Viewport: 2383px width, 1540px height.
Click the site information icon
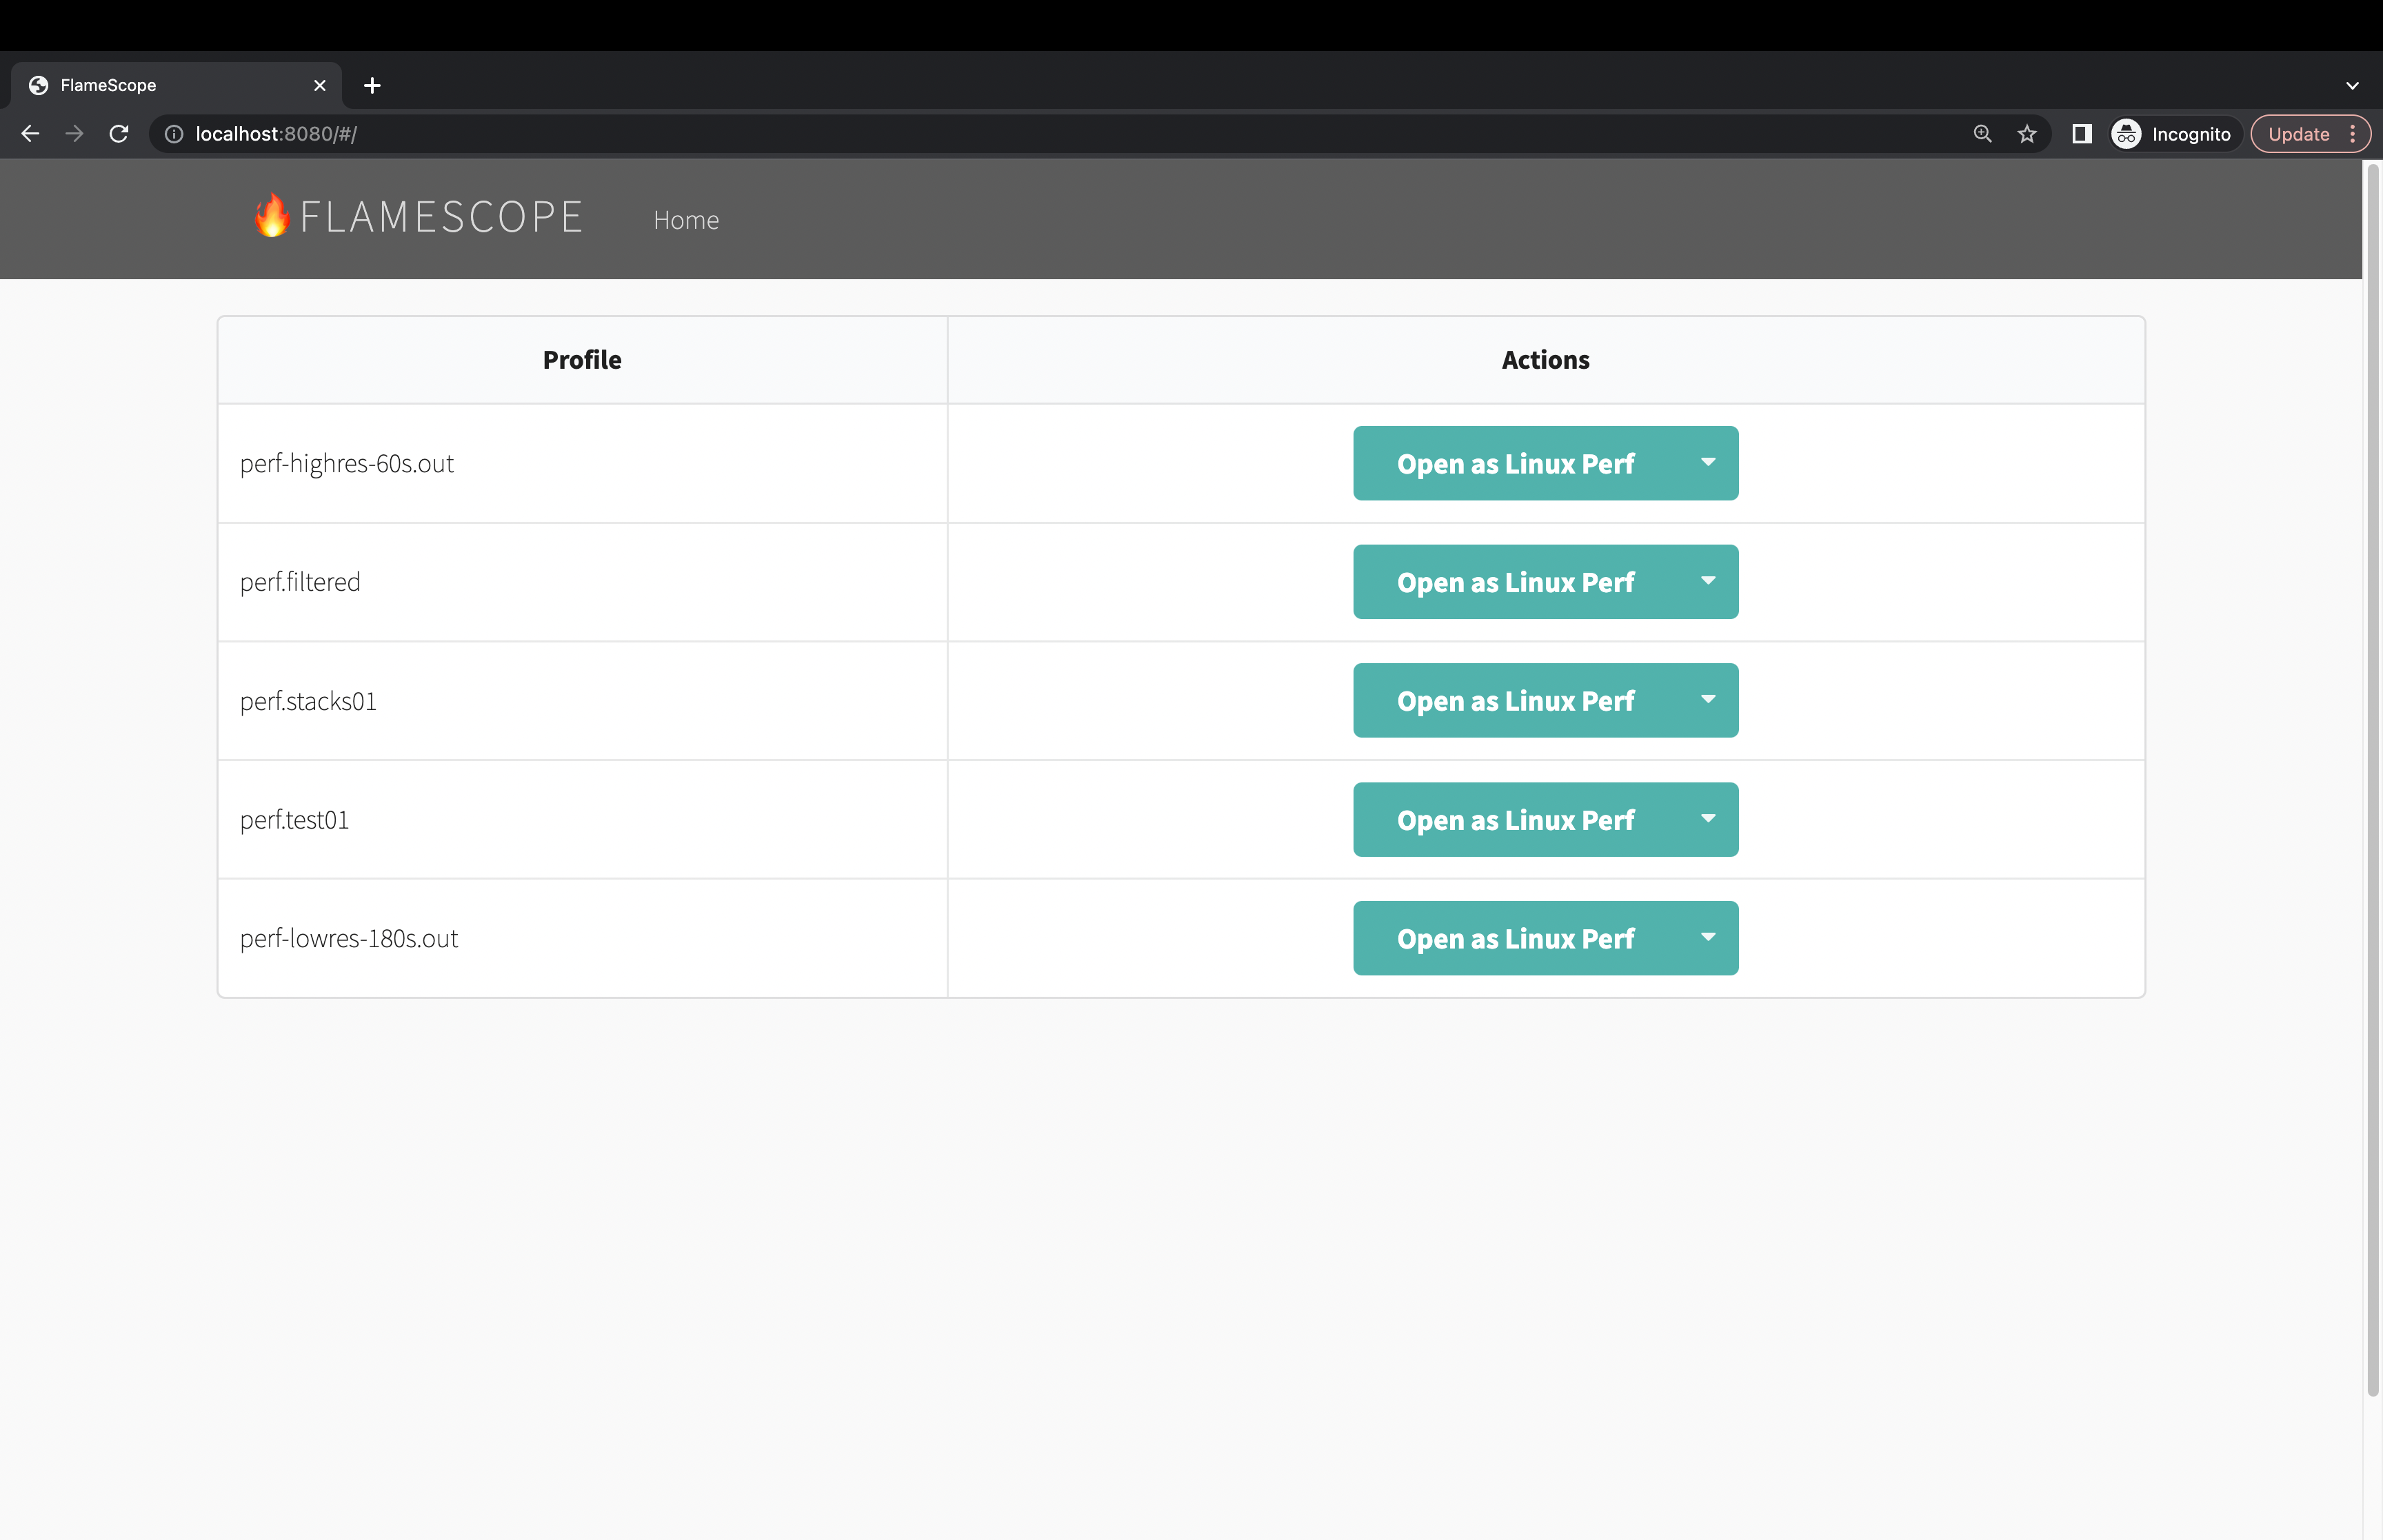coord(174,134)
